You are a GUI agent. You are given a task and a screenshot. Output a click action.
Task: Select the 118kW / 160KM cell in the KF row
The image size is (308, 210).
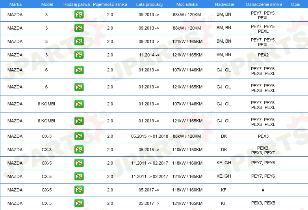[x=187, y=190]
